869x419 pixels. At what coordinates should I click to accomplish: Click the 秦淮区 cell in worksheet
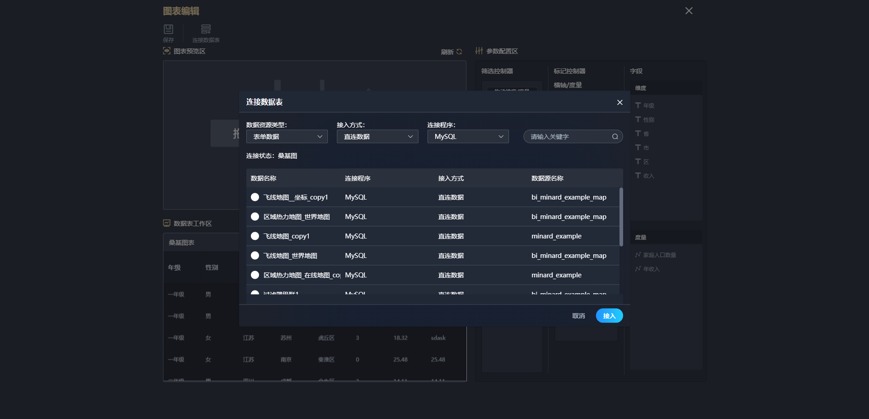tap(326, 360)
